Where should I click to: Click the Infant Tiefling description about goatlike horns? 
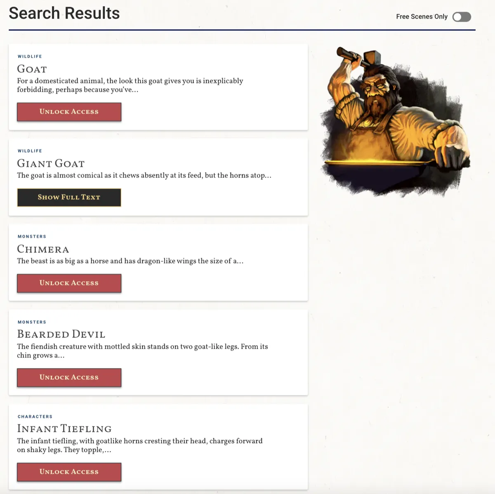click(x=139, y=445)
